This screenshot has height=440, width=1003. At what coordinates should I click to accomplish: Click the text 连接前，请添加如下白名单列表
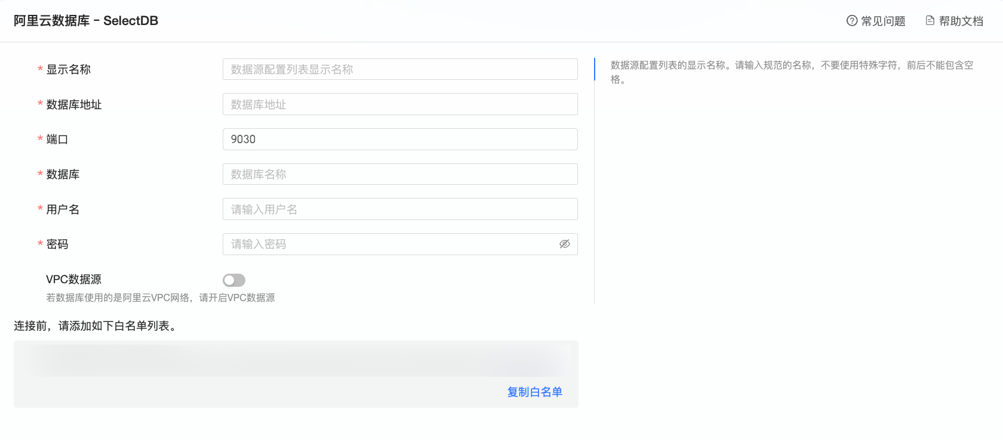[x=96, y=326]
